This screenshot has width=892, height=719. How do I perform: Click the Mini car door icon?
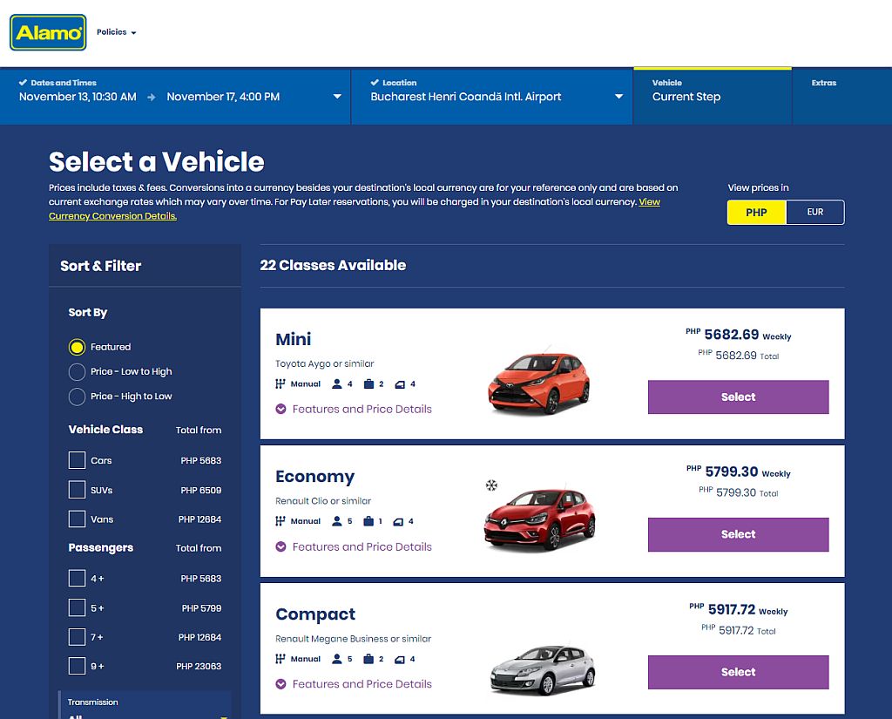pyautogui.click(x=400, y=385)
